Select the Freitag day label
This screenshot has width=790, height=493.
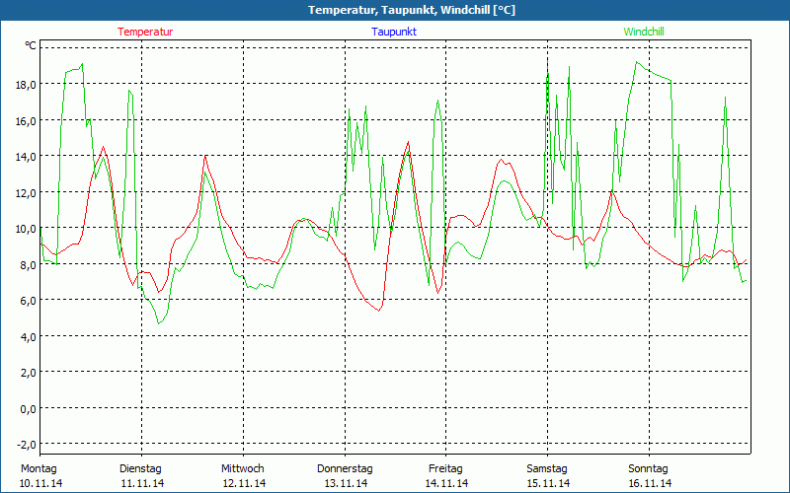446,468
